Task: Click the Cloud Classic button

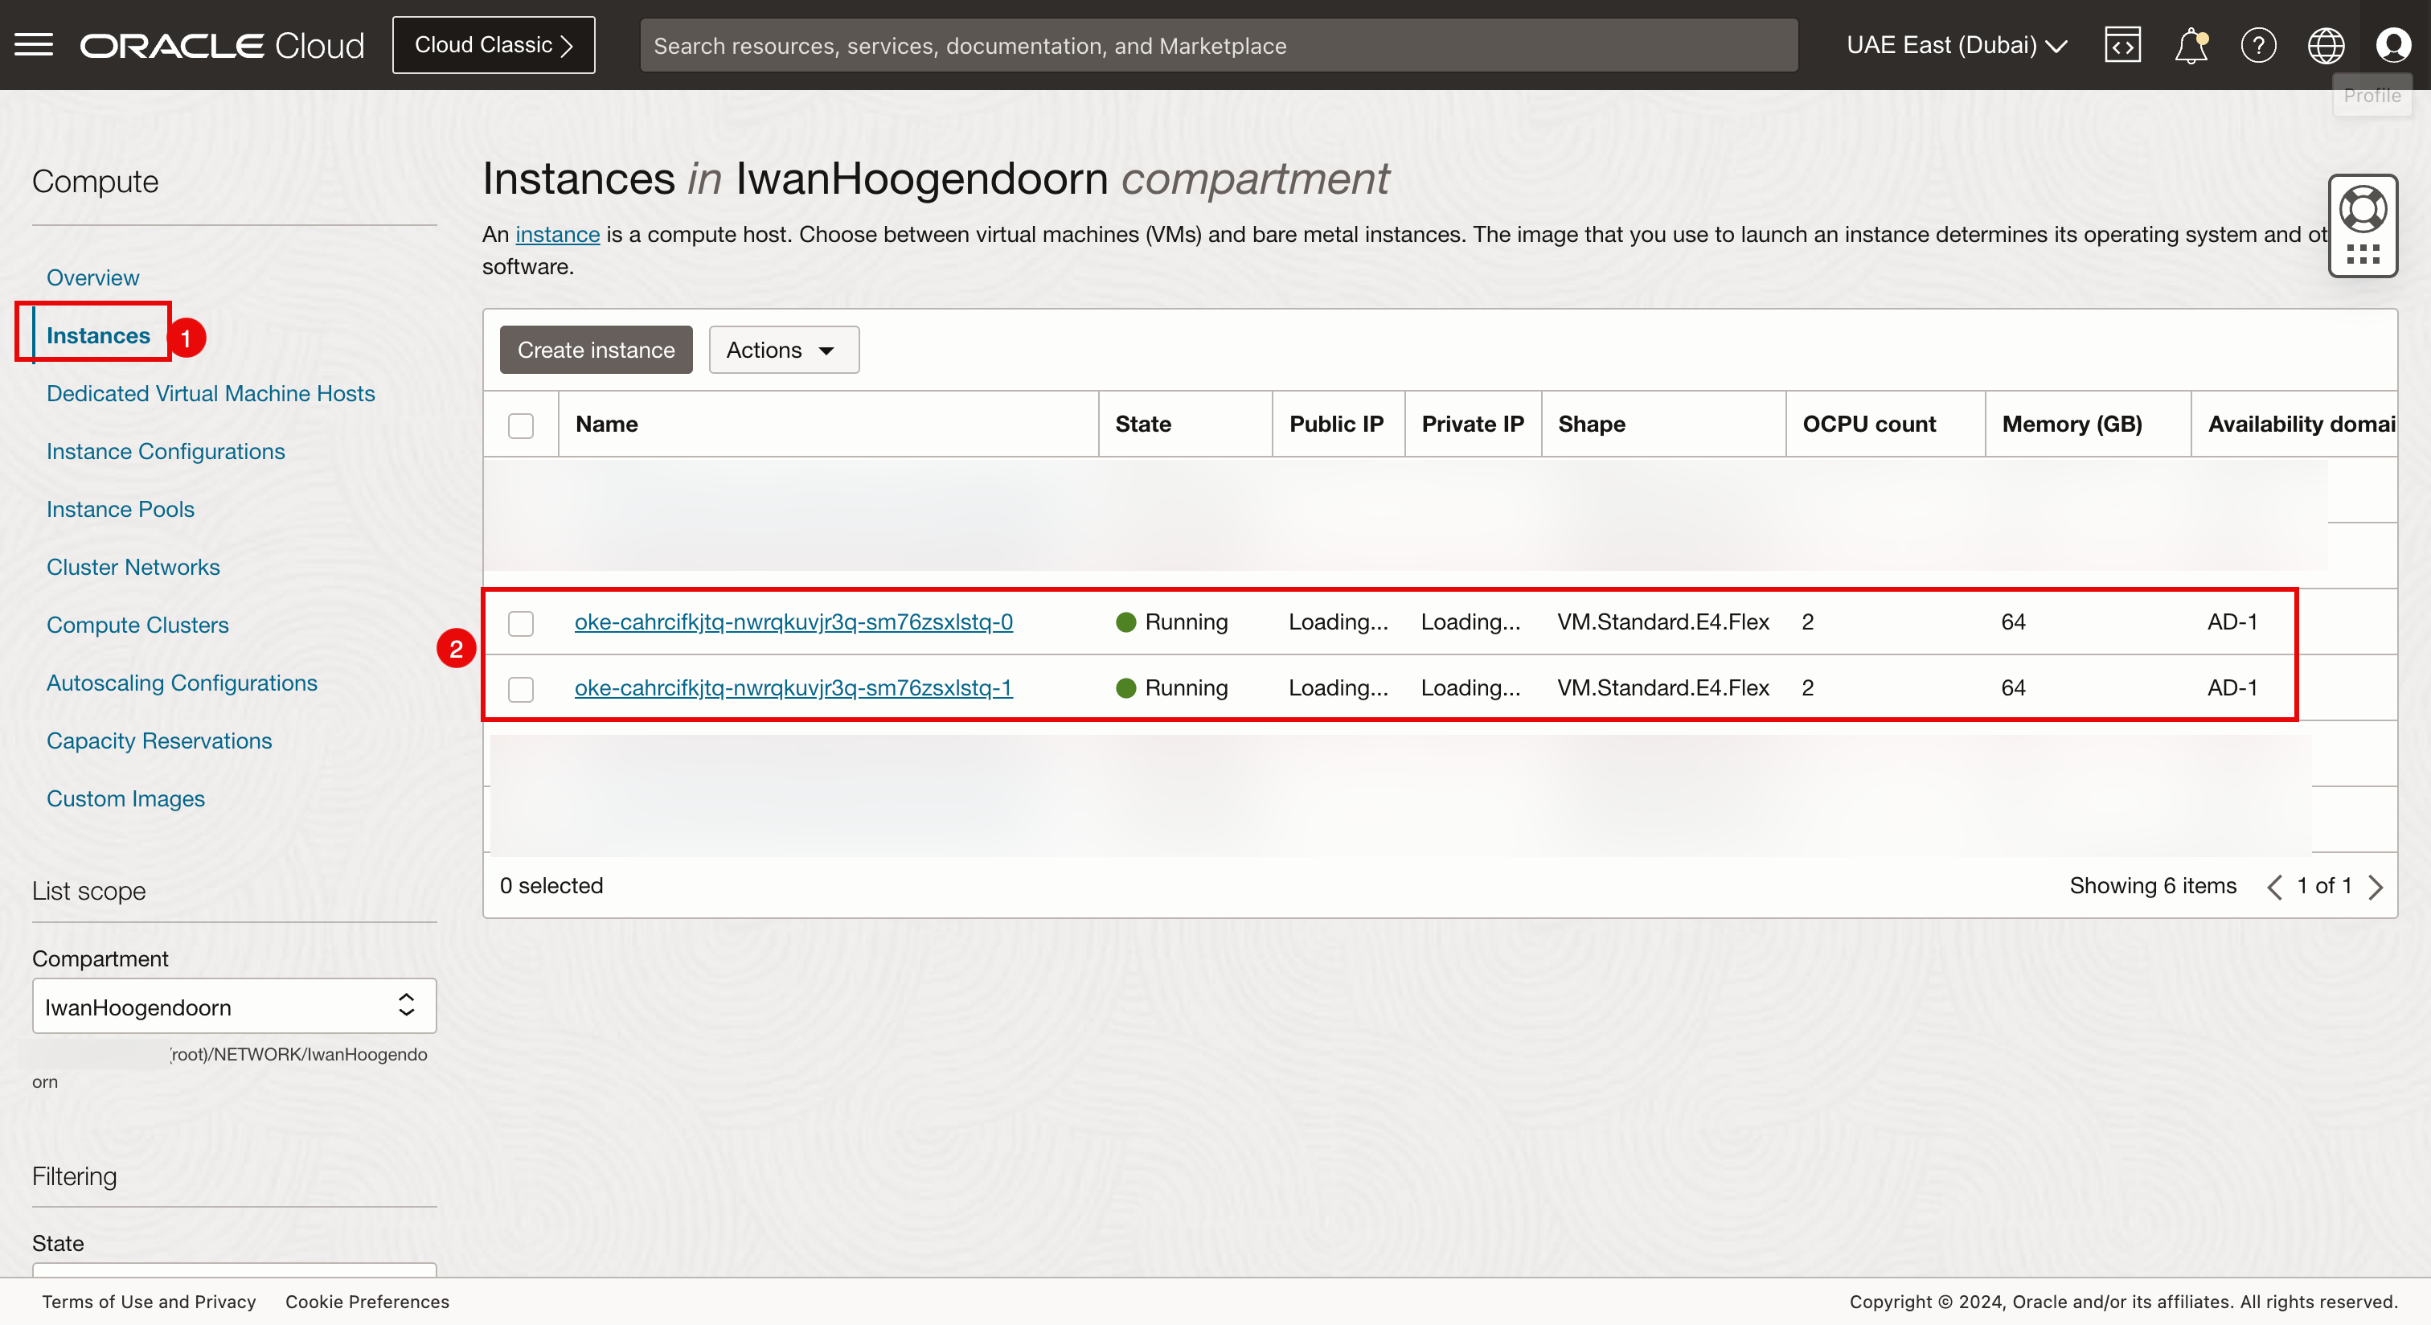Action: click(494, 44)
